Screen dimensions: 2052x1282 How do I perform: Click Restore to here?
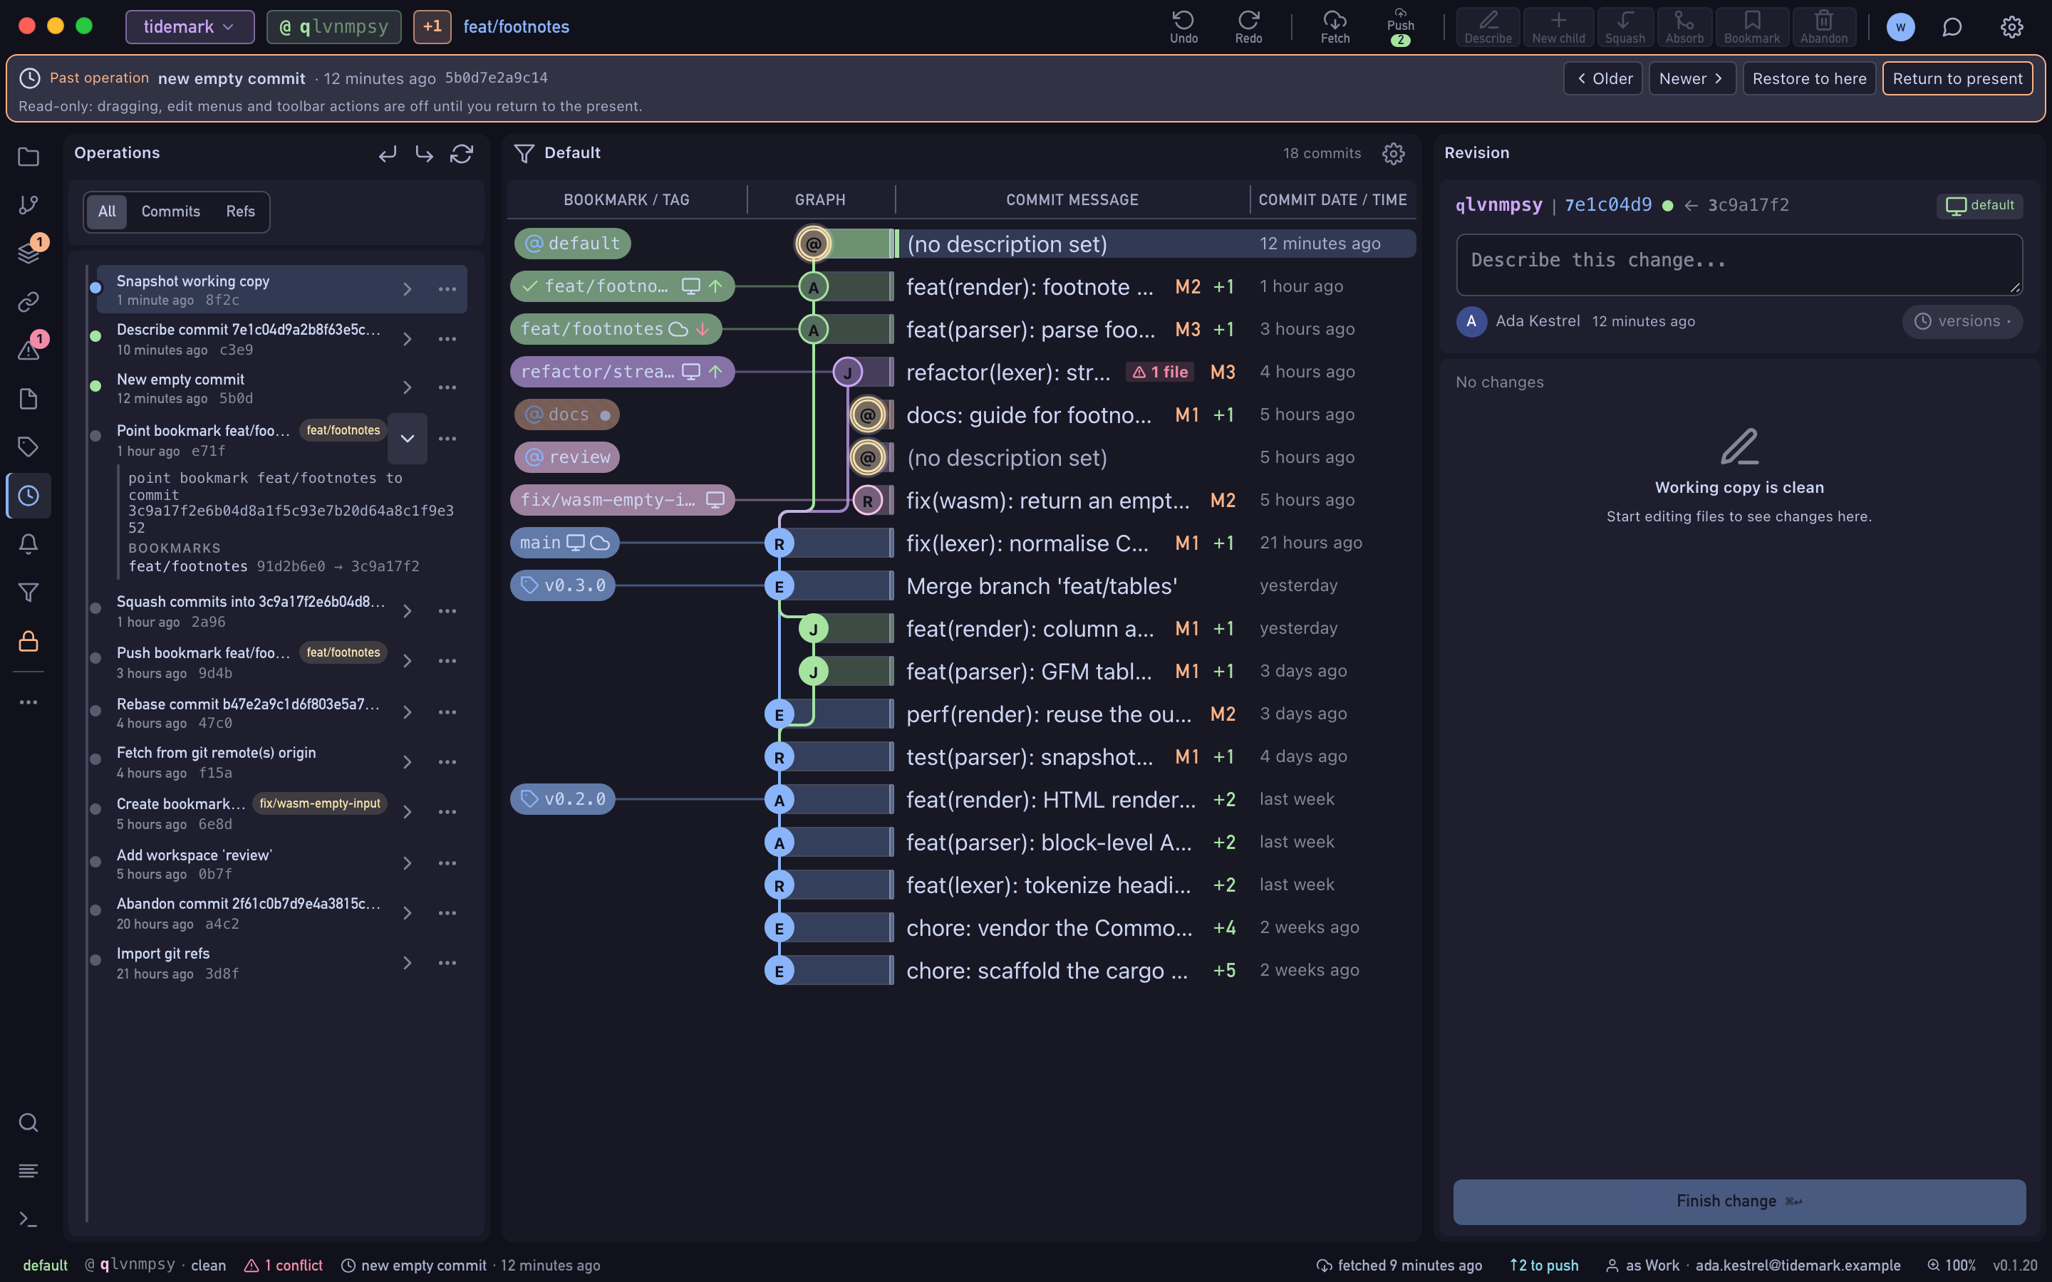[1808, 79]
